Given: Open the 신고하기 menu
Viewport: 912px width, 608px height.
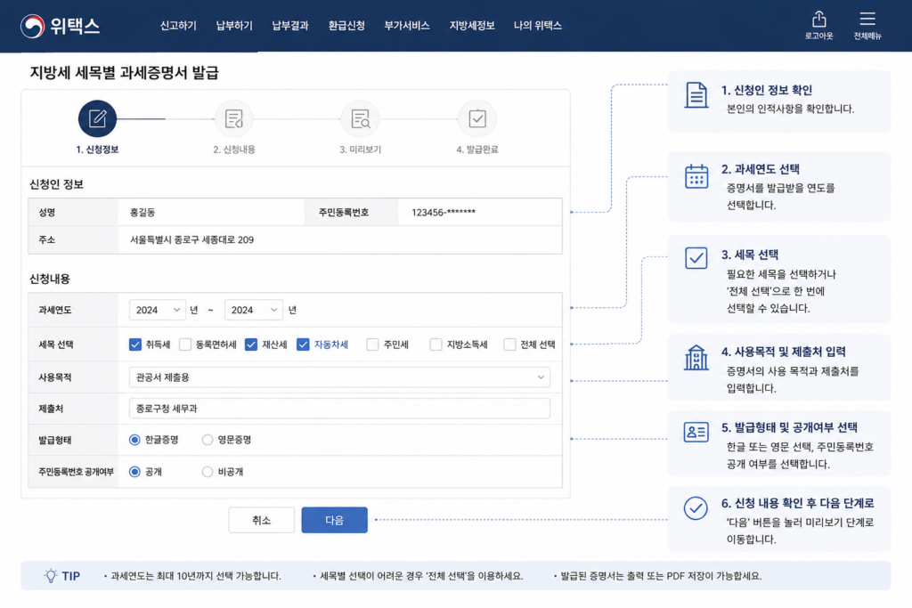Looking at the screenshot, I should pyautogui.click(x=178, y=26).
